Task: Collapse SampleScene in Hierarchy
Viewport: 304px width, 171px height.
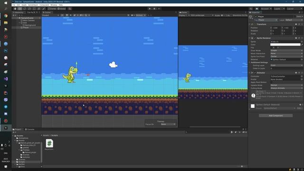Action: click(x=17, y=18)
